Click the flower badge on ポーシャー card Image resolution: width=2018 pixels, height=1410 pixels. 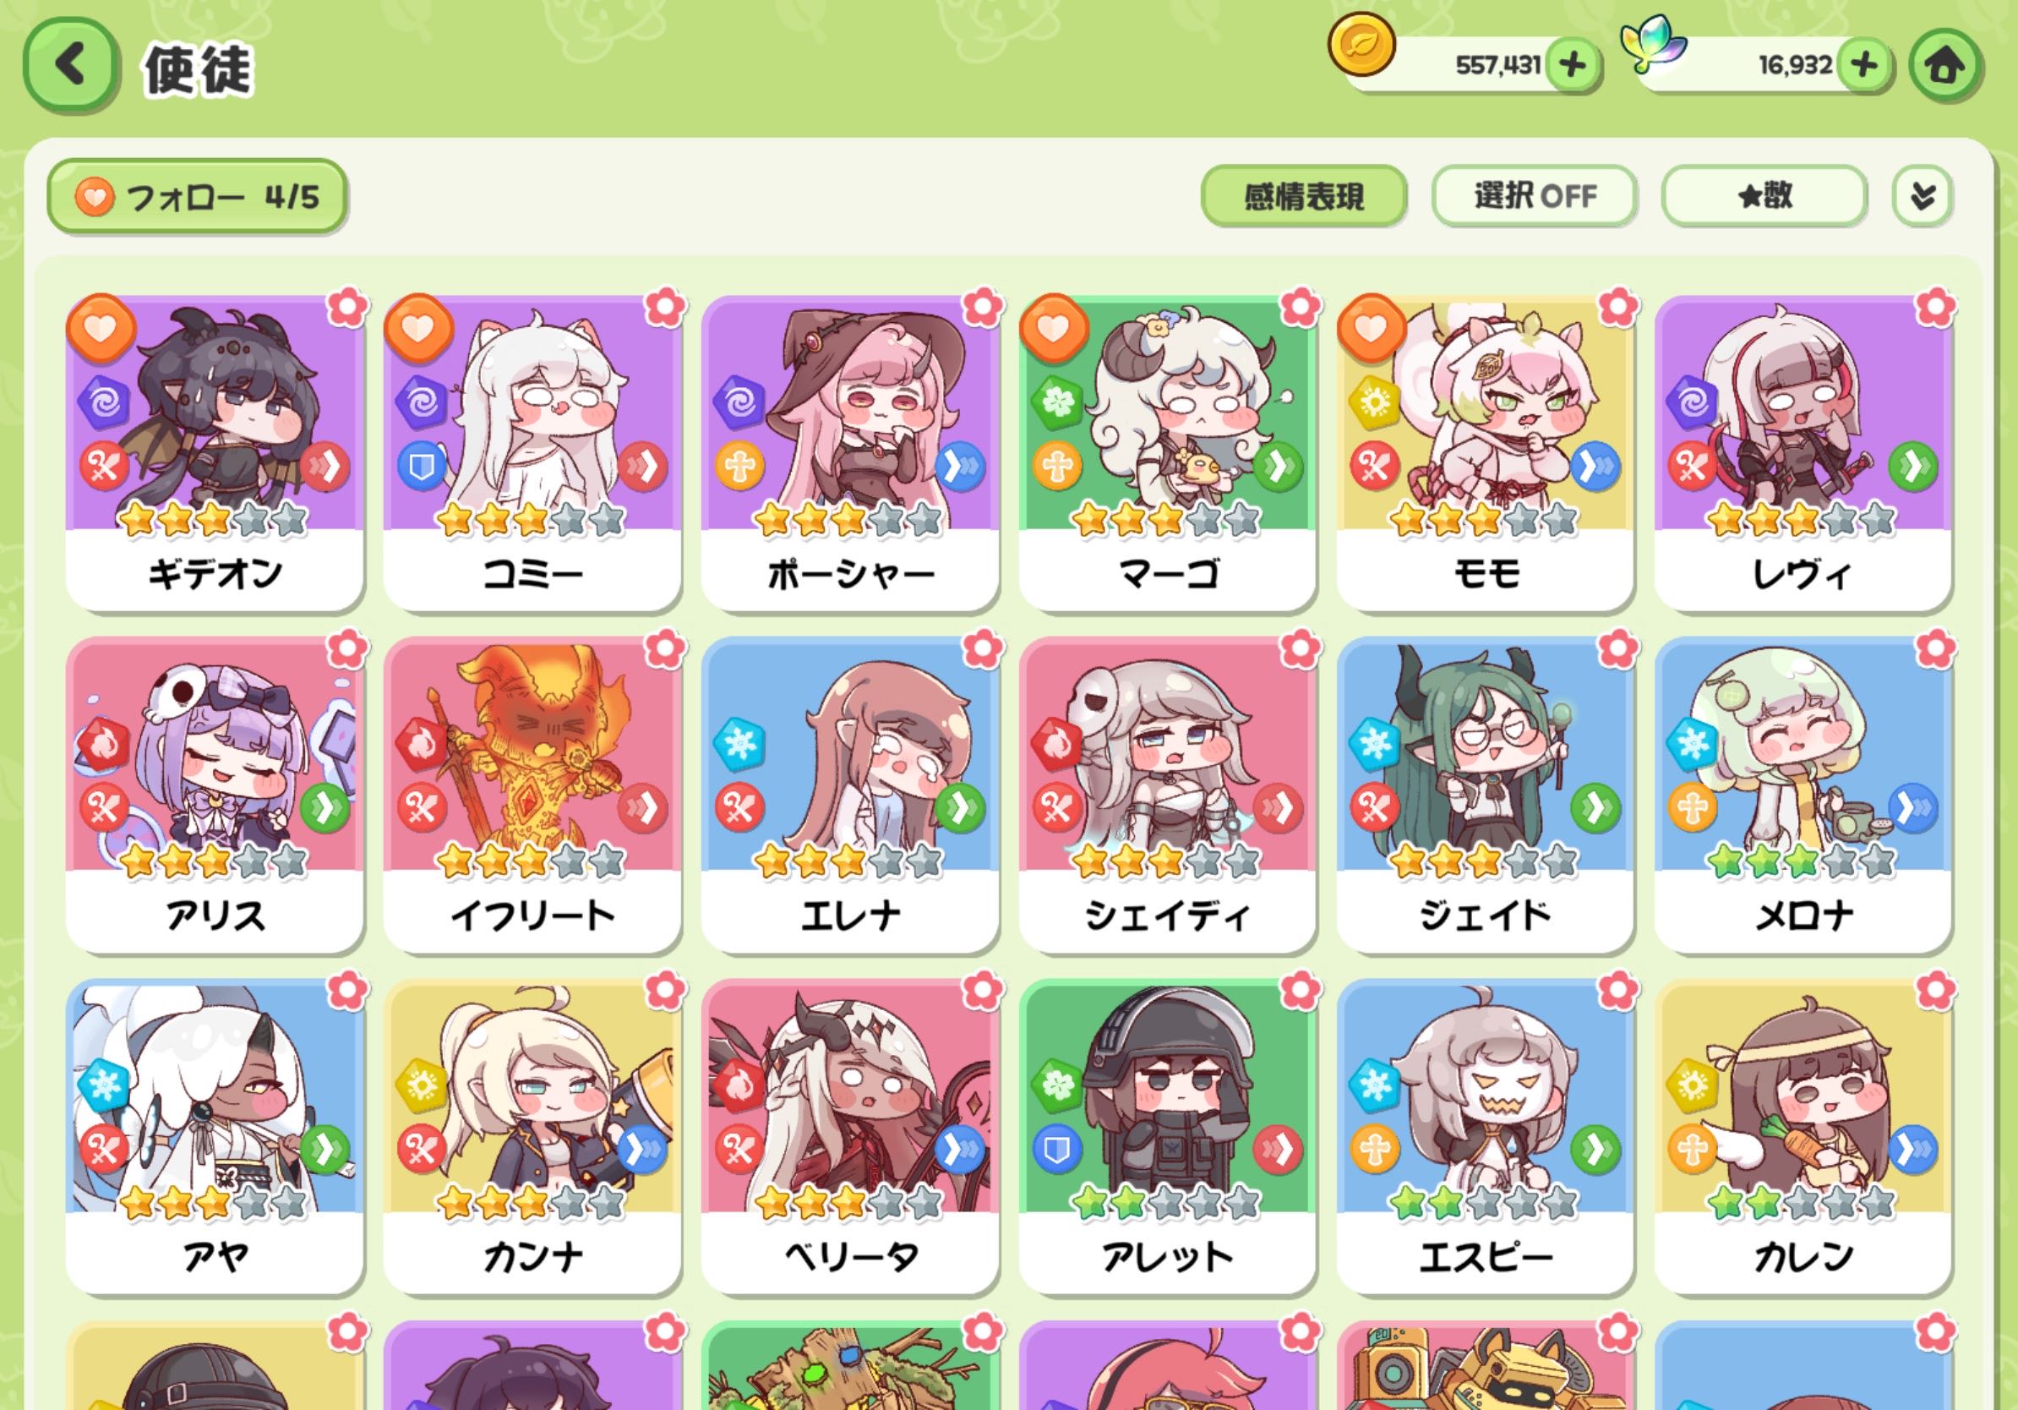click(982, 307)
